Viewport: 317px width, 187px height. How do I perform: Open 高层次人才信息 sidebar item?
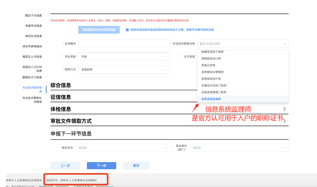coord(32,57)
